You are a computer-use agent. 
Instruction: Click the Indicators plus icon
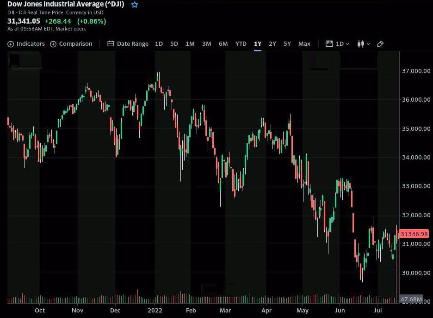[x=11, y=44]
